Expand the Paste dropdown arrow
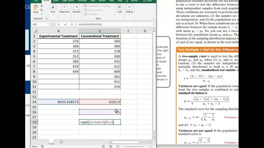The height and width of the screenshot is (148, 264). click(x=36, y=14)
